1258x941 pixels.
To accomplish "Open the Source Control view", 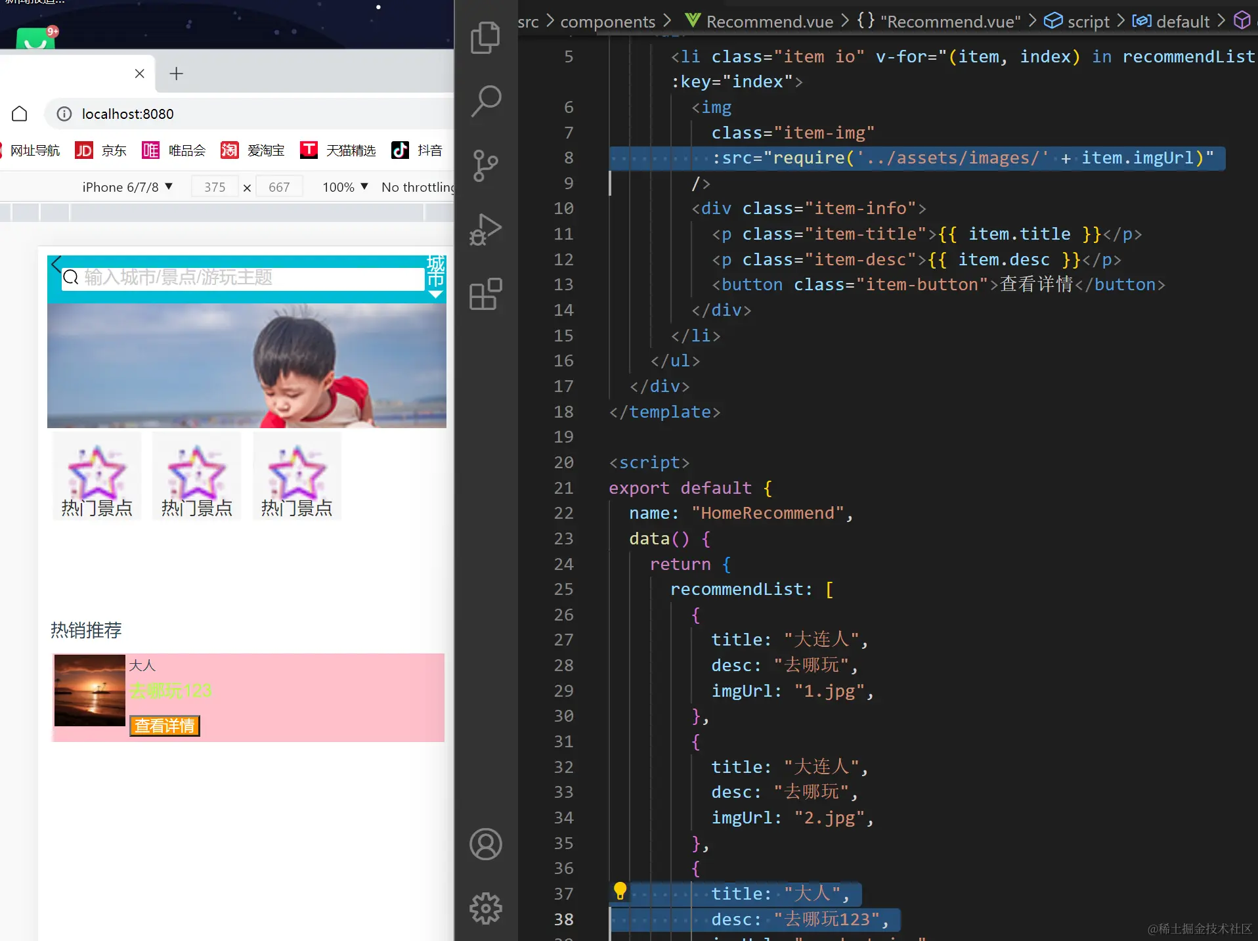I will 486,165.
